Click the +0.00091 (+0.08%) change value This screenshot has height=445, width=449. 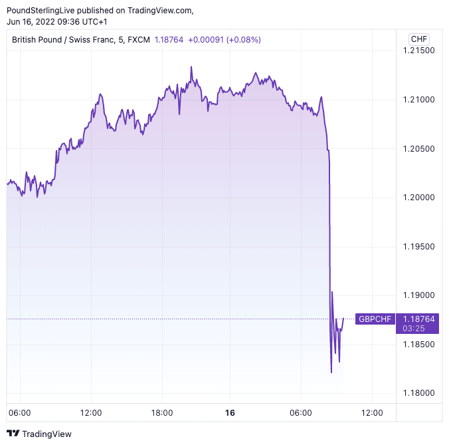pos(224,40)
